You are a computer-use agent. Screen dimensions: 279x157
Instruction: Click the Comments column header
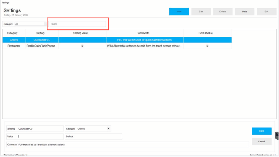pyautogui.click(x=145, y=33)
